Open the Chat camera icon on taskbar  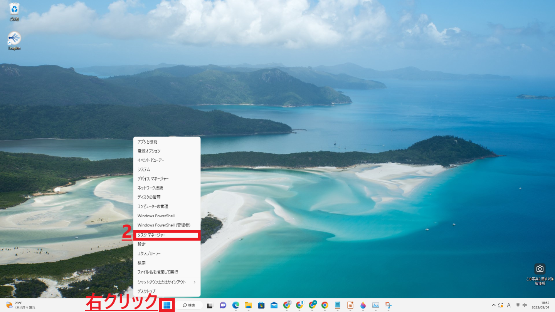(x=223, y=305)
